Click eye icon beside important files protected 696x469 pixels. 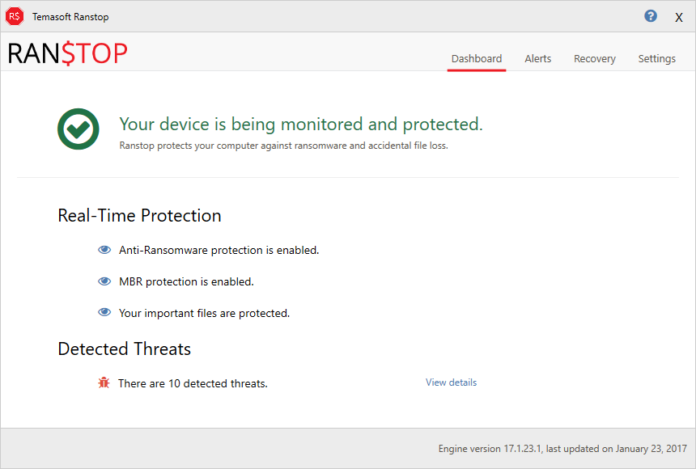point(104,312)
